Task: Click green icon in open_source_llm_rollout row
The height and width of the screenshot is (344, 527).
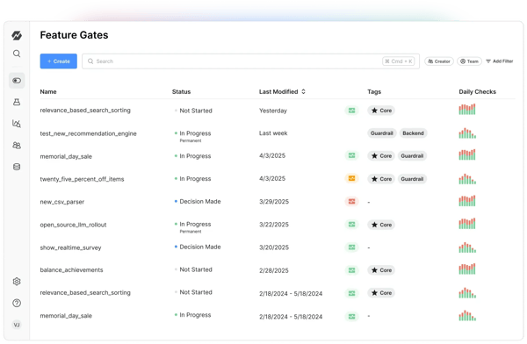Action: click(351, 225)
